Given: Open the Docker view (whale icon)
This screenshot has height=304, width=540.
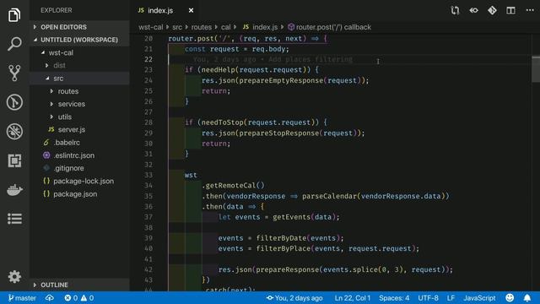Looking at the screenshot, I should (14, 190).
